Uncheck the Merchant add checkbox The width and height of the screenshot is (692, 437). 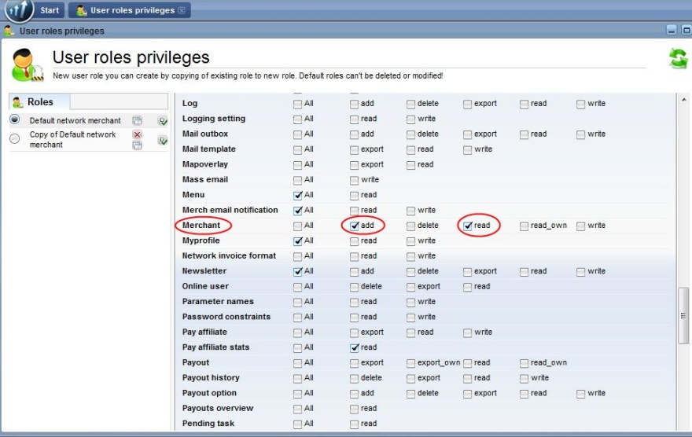tap(355, 226)
